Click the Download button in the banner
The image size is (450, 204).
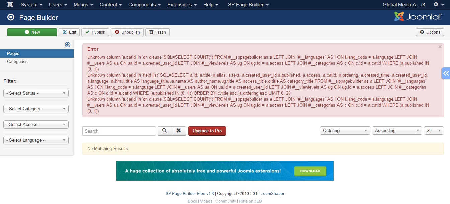310,171
